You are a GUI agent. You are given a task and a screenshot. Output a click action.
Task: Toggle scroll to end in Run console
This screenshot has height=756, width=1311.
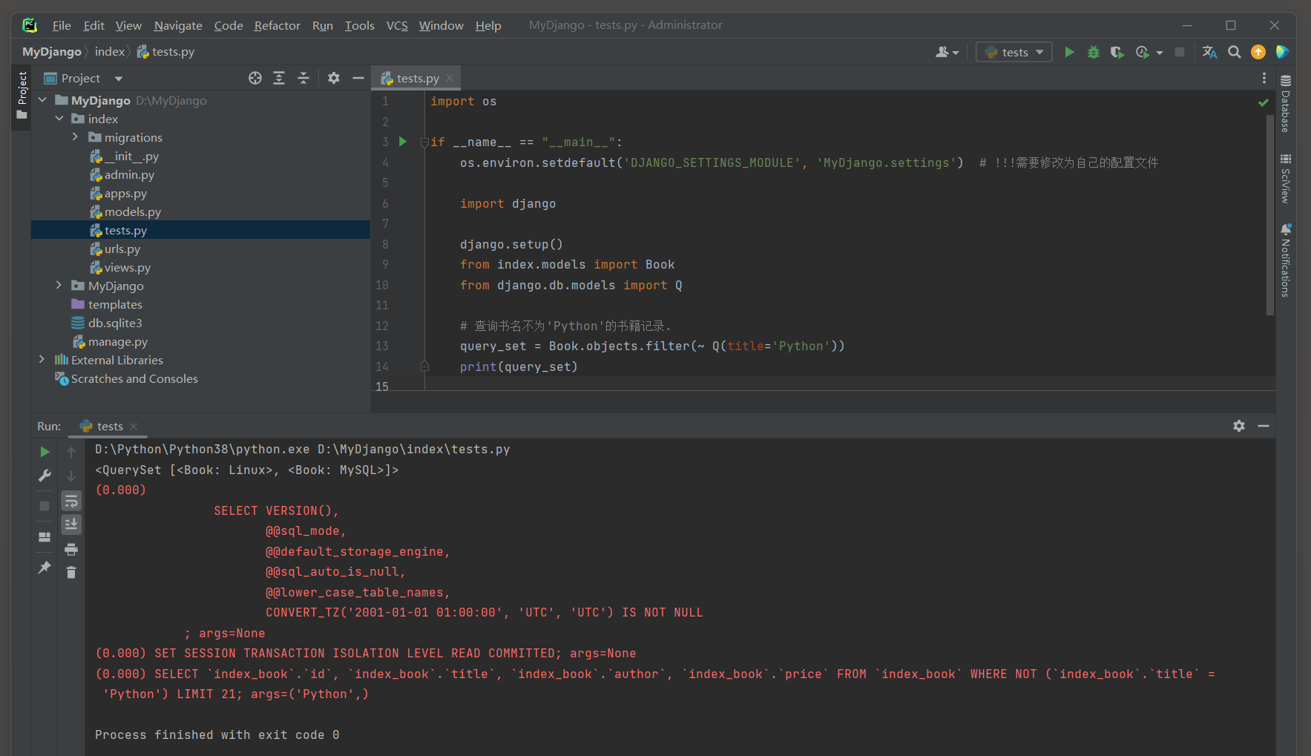71,525
